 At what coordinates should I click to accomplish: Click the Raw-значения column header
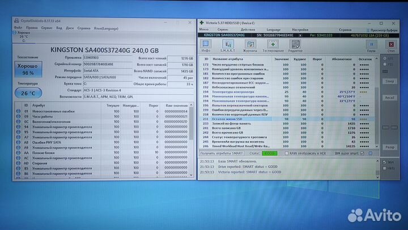click(x=176, y=106)
